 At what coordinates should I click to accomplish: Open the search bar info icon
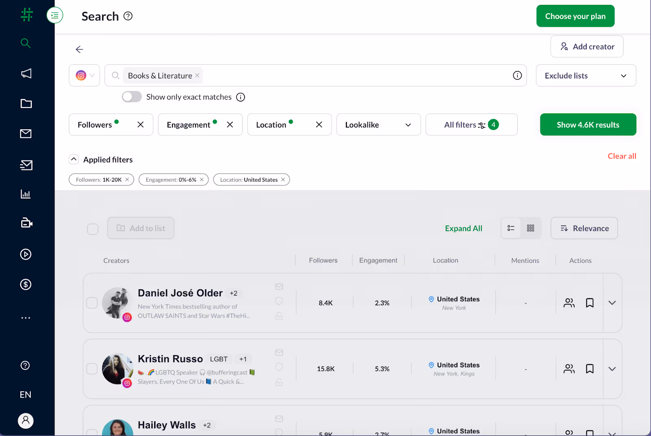(x=517, y=76)
